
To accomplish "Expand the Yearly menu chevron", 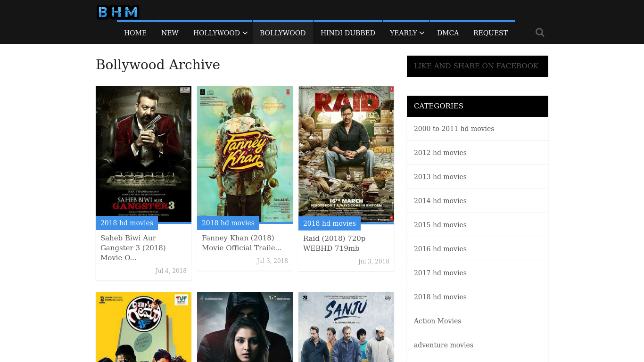I will click(x=422, y=33).
